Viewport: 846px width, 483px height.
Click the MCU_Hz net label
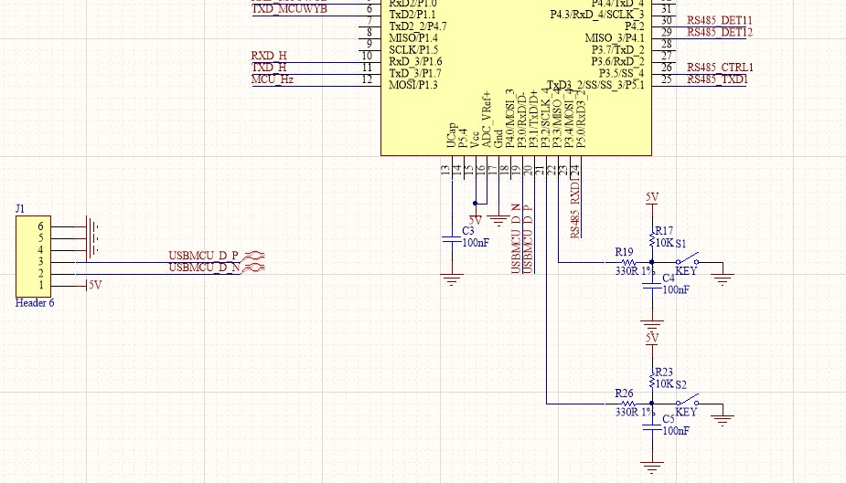(271, 79)
